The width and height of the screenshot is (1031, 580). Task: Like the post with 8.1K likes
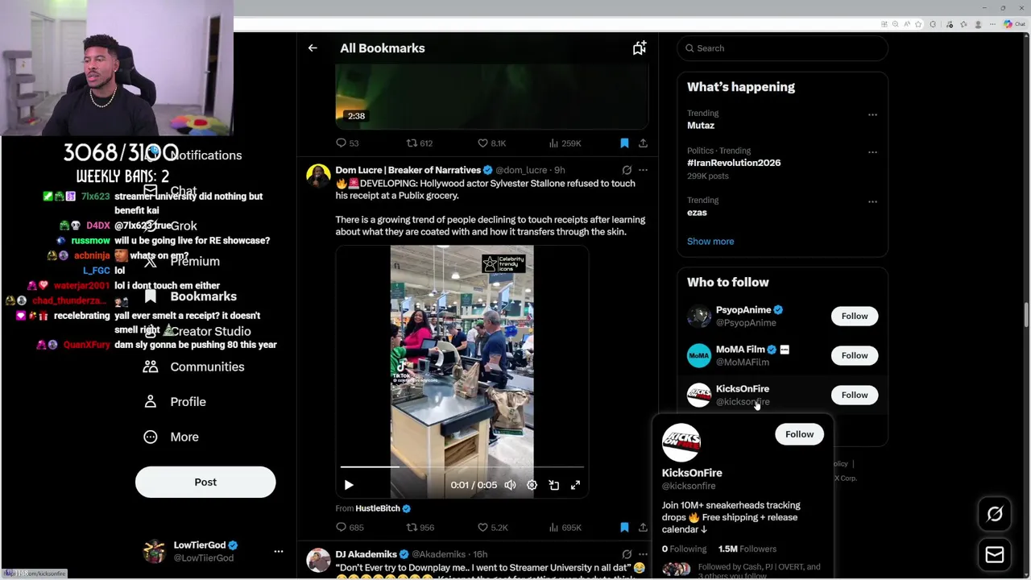tap(491, 143)
